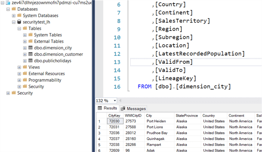
Task: Click the System Databases folder icon
Action: click(19, 15)
